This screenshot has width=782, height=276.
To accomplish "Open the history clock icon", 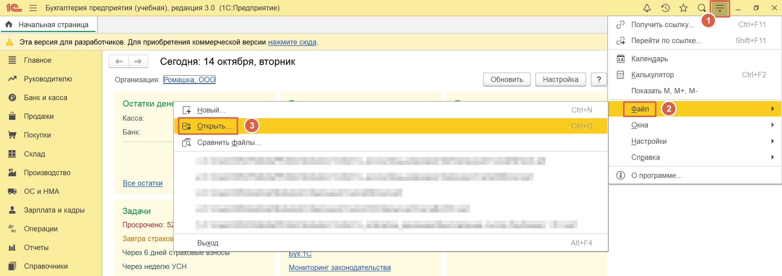I will tap(665, 8).
